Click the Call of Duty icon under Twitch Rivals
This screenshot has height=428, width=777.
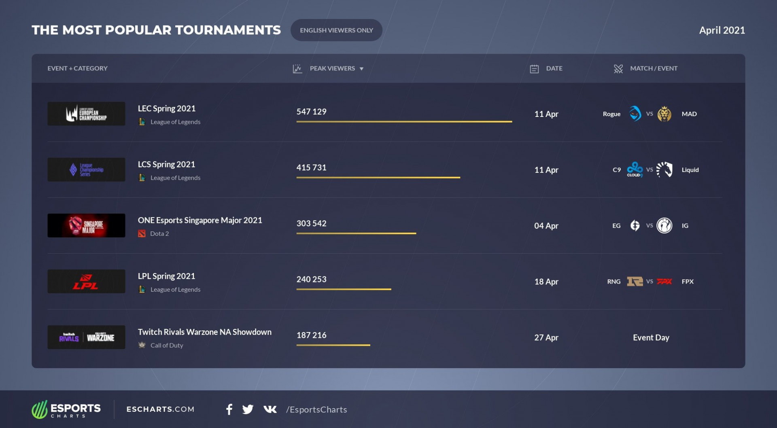pyautogui.click(x=142, y=345)
